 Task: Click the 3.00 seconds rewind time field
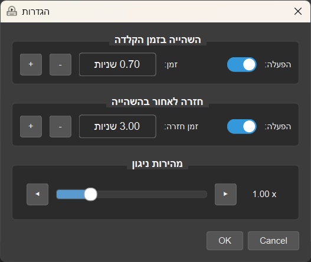point(117,126)
